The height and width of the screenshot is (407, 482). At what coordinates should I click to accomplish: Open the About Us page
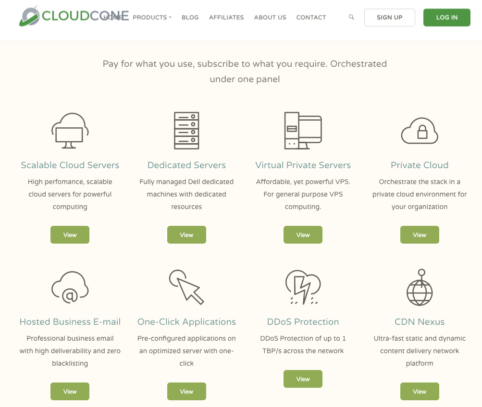tap(270, 17)
